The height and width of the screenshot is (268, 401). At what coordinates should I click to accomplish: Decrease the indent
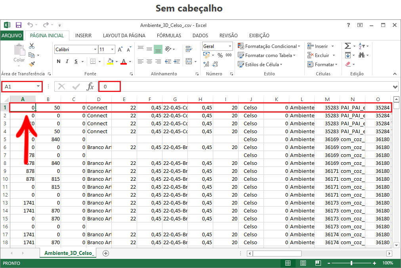point(168,61)
